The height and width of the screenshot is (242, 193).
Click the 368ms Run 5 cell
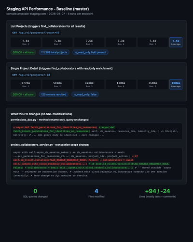(x=152, y=84)
